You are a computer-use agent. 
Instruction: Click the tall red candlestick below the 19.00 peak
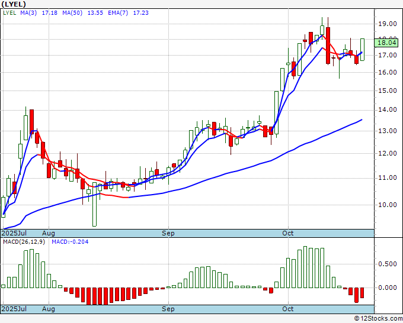click(328, 46)
